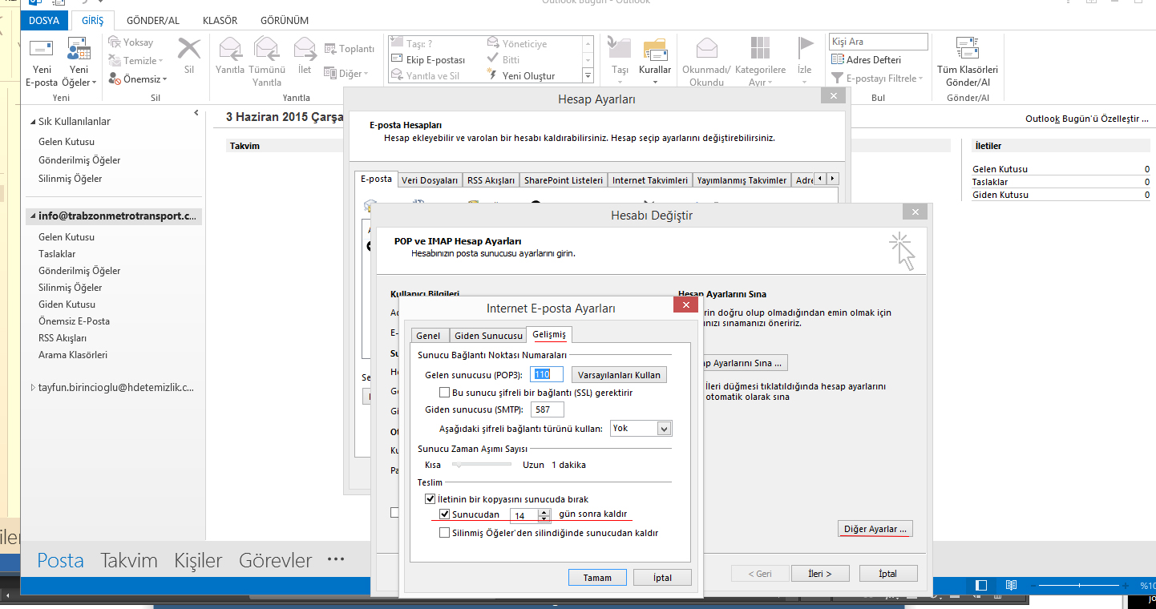Image resolution: width=1156 pixels, height=609 pixels.
Task: Open the KLASÖR ribbon tab
Action: point(220,21)
